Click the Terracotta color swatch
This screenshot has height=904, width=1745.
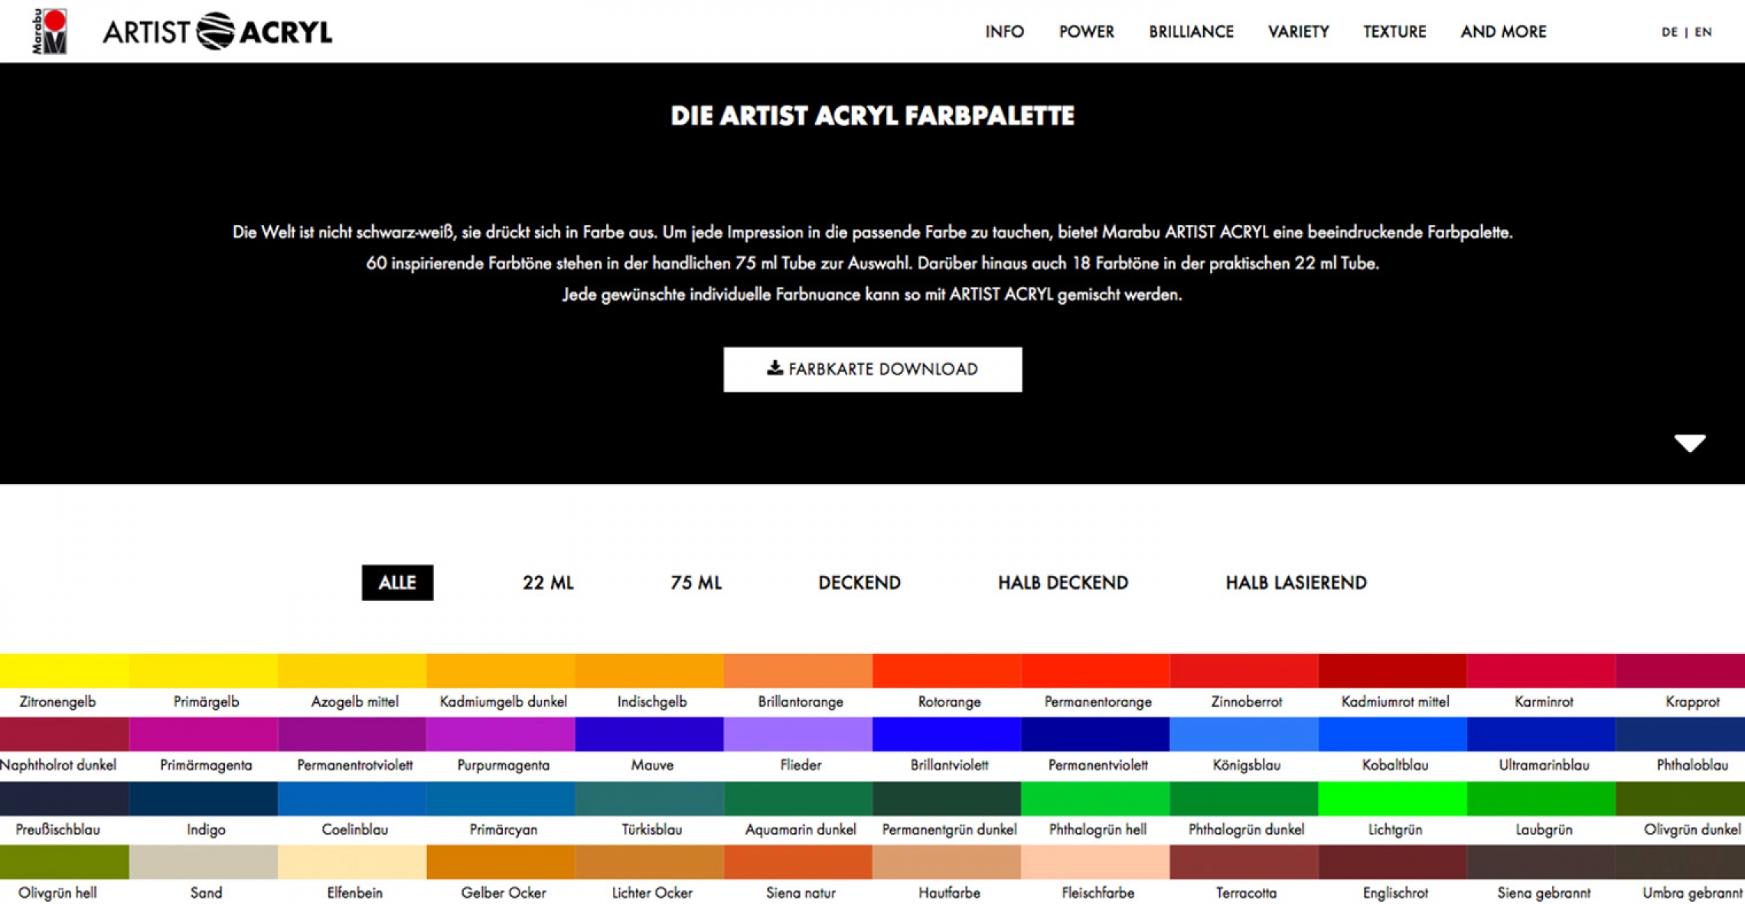tap(1244, 862)
